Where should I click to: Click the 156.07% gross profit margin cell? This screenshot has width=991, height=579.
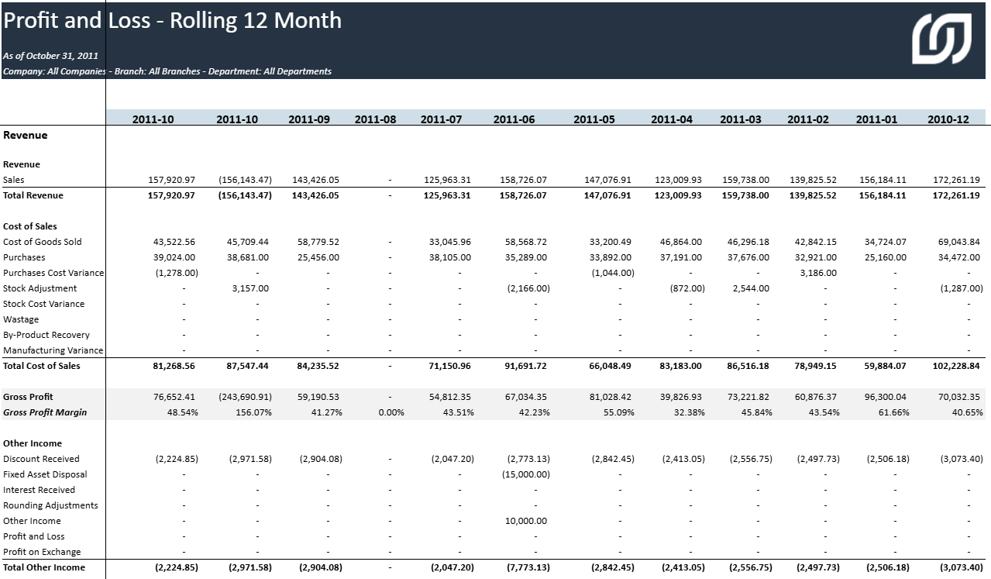tap(253, 412)
